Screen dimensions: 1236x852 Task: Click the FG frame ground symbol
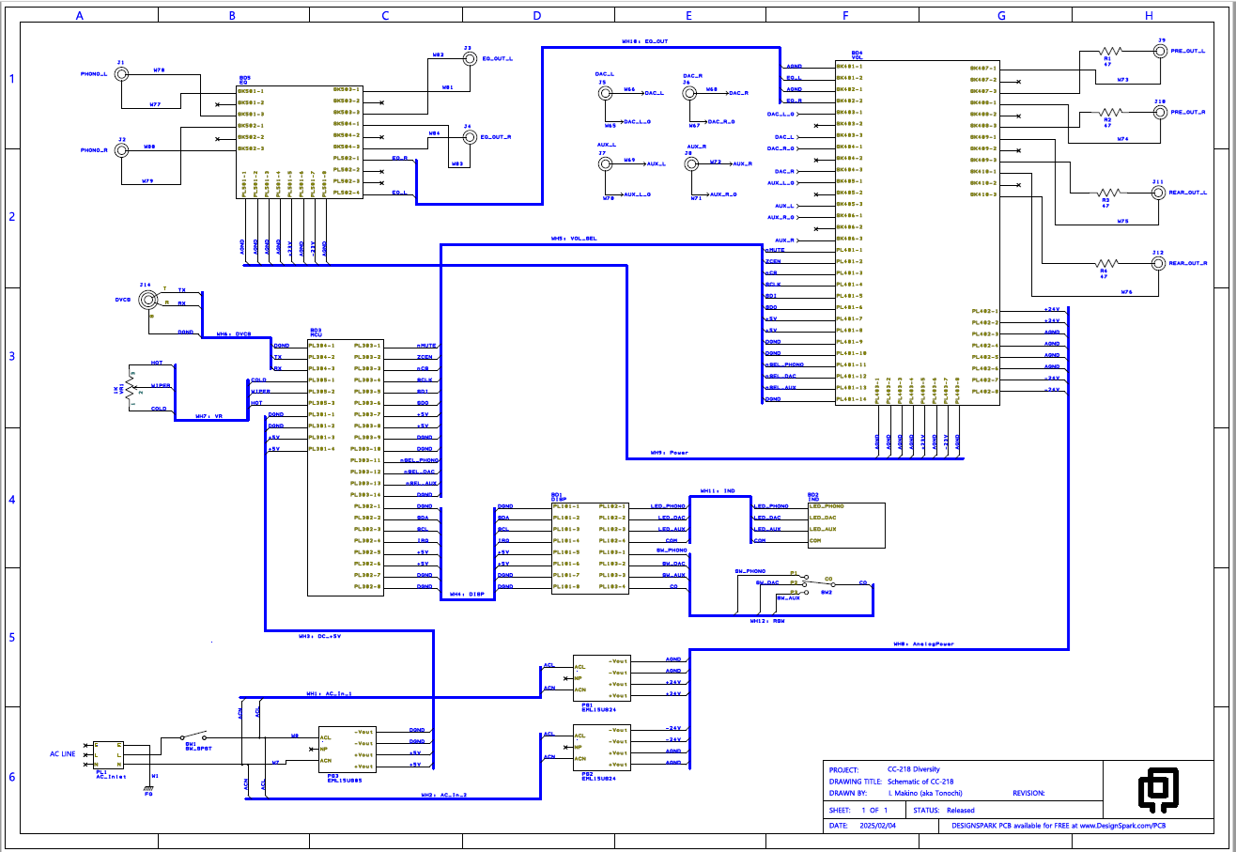148,787
